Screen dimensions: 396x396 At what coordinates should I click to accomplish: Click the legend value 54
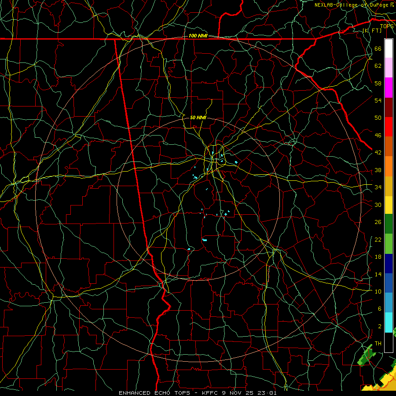tap(378, 100)
